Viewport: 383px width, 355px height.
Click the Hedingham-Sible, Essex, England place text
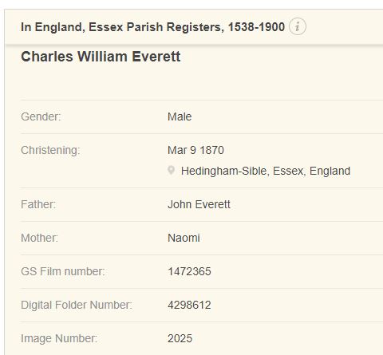point(266,171)
